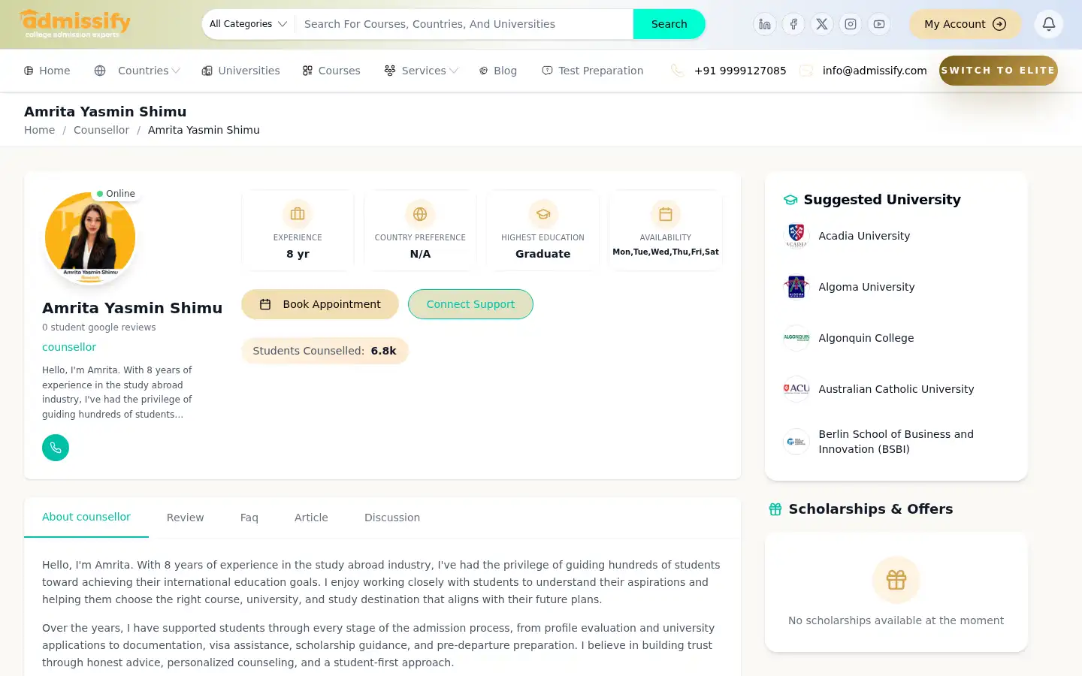
Task: Open the notifications bell icon
Action: pyautogui.click(x=1049, y=24)
